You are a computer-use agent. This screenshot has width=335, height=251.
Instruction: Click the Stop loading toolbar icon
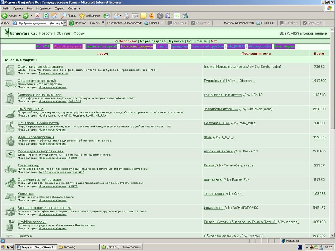click(x=37, y=15)
